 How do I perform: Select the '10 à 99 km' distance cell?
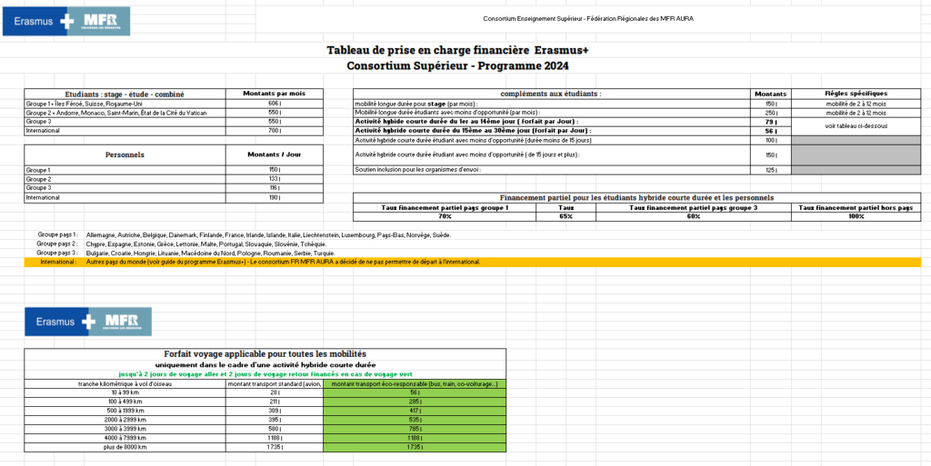pos(125,392)
